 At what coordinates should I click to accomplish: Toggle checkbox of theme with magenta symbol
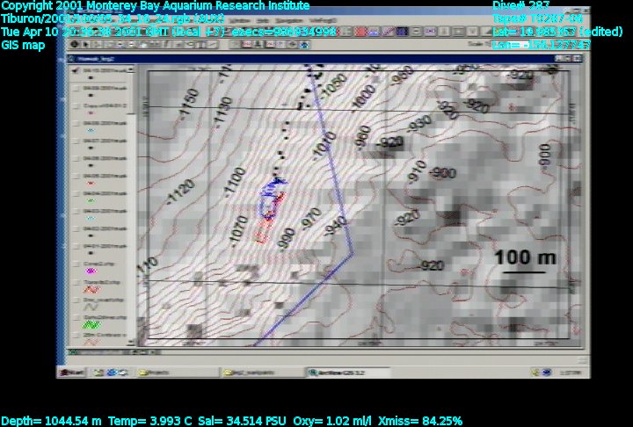[x=76, y=264]
